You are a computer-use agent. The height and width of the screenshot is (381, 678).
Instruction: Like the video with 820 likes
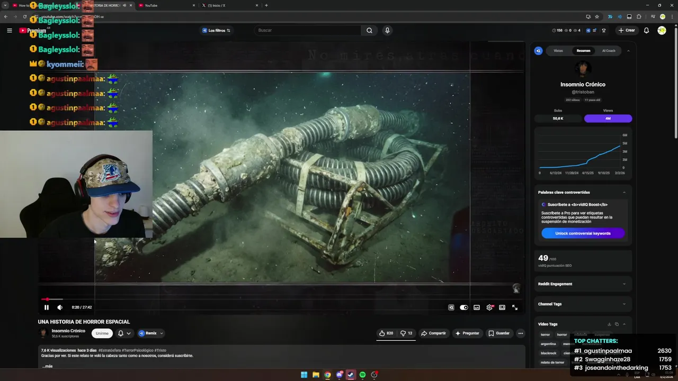point(386,333)
